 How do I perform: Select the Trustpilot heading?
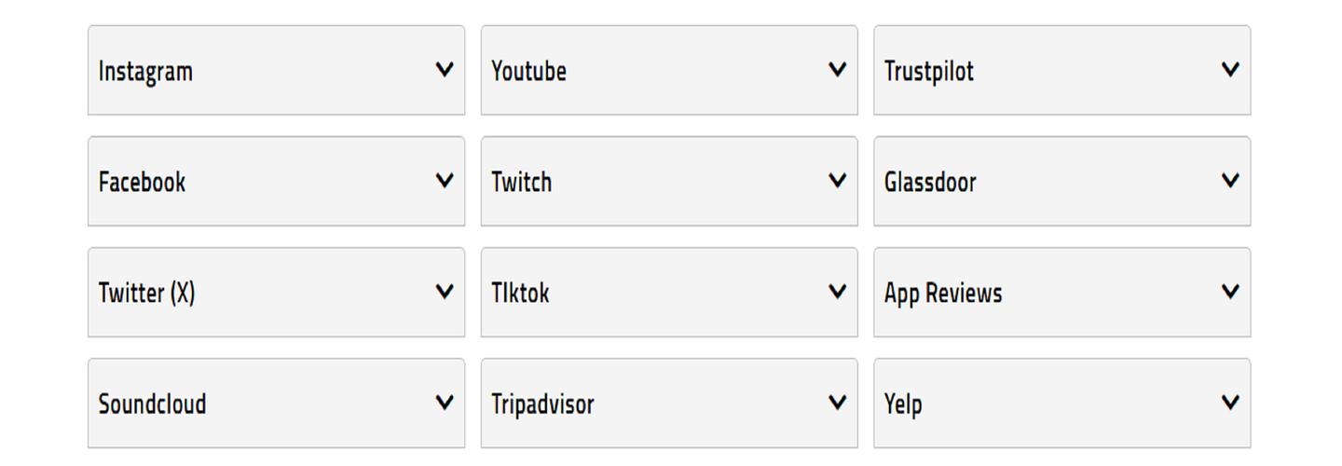pos(928,72)
